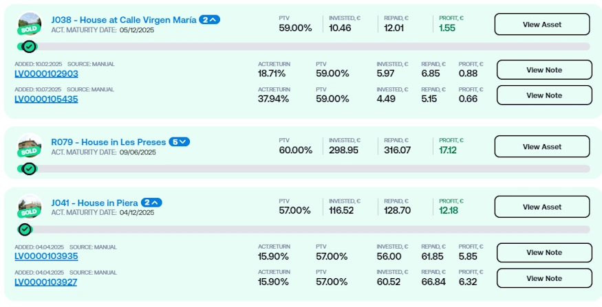Click the checkmark icon on R079 progress bar
This screenshot has width=602, height=307.
pos(29,169)
